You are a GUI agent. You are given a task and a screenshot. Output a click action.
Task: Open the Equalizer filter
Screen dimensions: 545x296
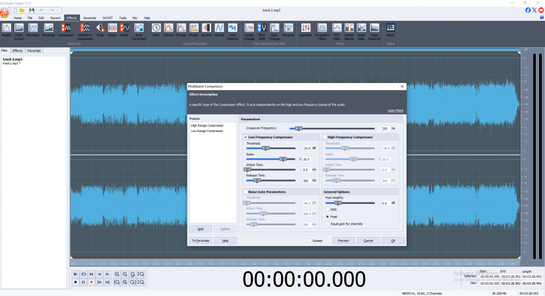coord(305,29)
